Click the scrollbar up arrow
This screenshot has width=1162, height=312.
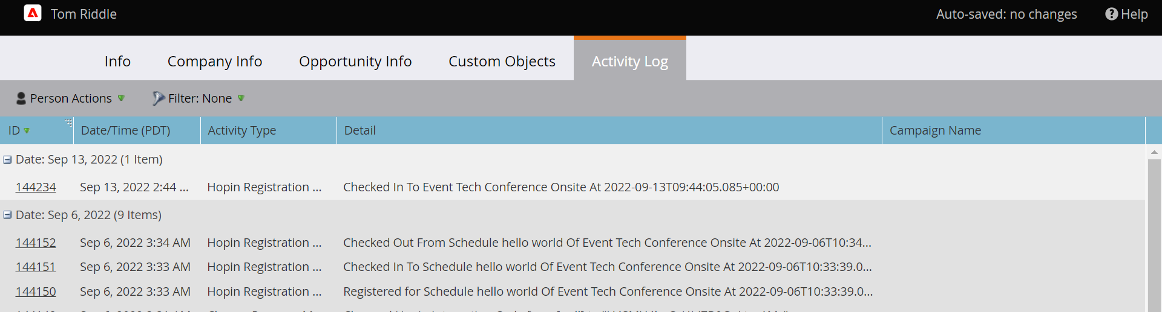(1154, 153)
